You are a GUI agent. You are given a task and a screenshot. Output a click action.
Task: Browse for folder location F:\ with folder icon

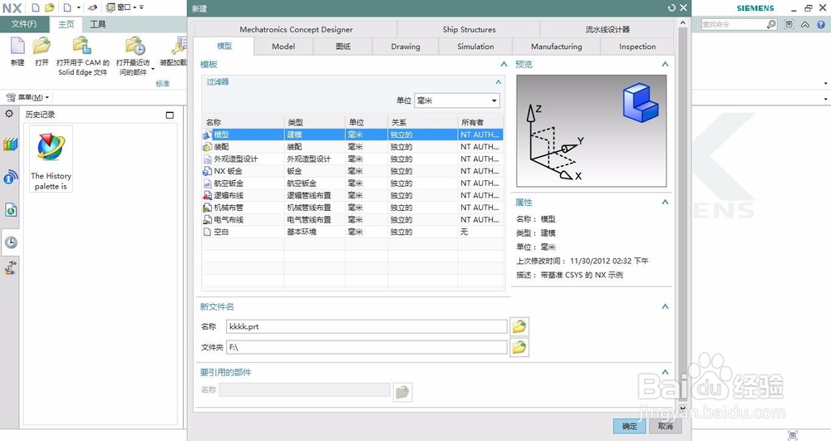pos(519,347)
